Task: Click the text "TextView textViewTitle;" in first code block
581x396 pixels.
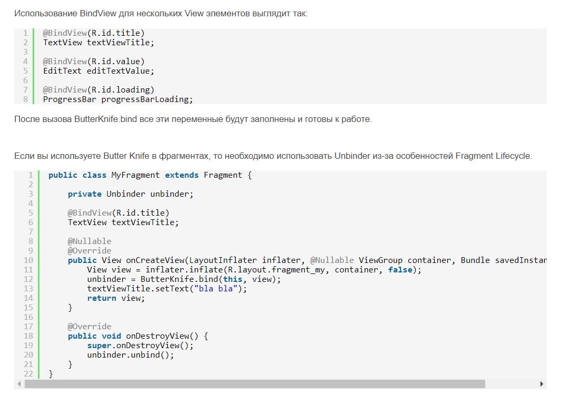Action: (x=98, y=43)
